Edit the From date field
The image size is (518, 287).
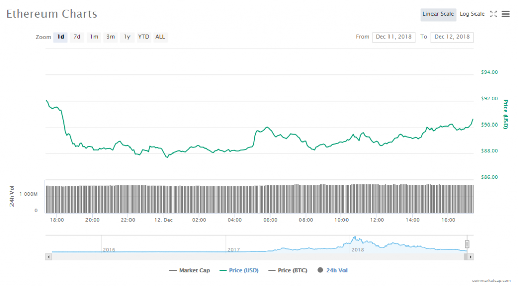click(x=394, y=37)
